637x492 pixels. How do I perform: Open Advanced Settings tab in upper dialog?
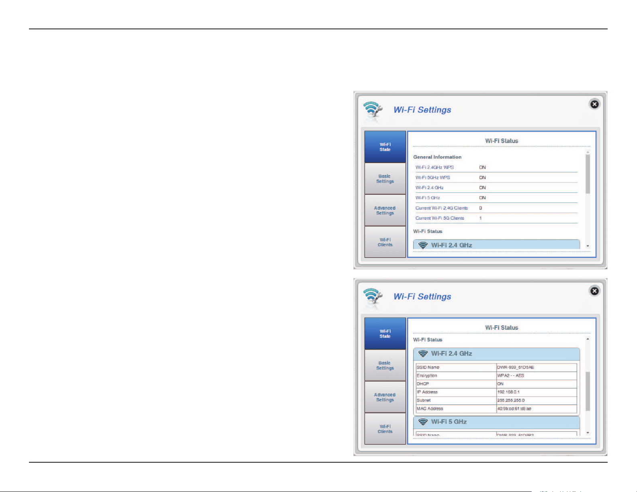(385, 210)
